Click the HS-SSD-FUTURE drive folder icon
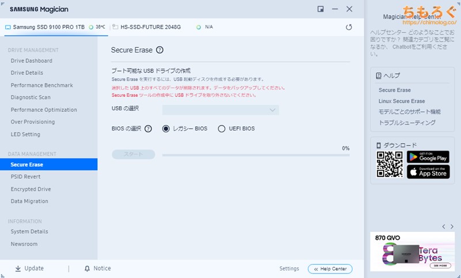 click(115, 27)
